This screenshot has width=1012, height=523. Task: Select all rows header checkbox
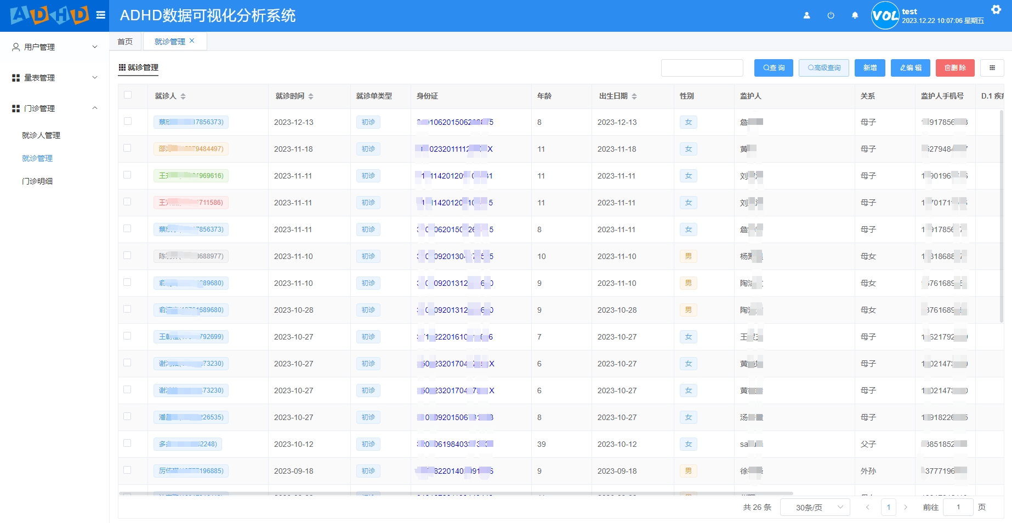128,95
